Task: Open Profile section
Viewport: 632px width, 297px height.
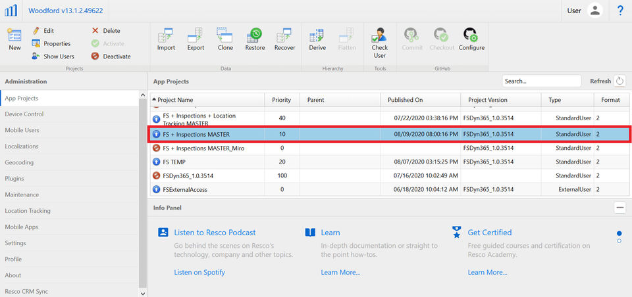Action: pyautogui.click(x=69, y=259)
